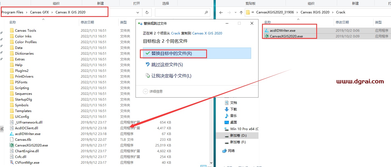
Task: Go up one level in right window
Action: [x=241, y=12]
